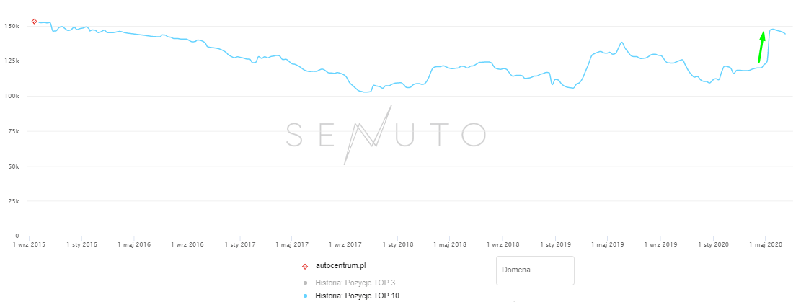Select the 1 maj 2019 axis label

pos(607,246)
